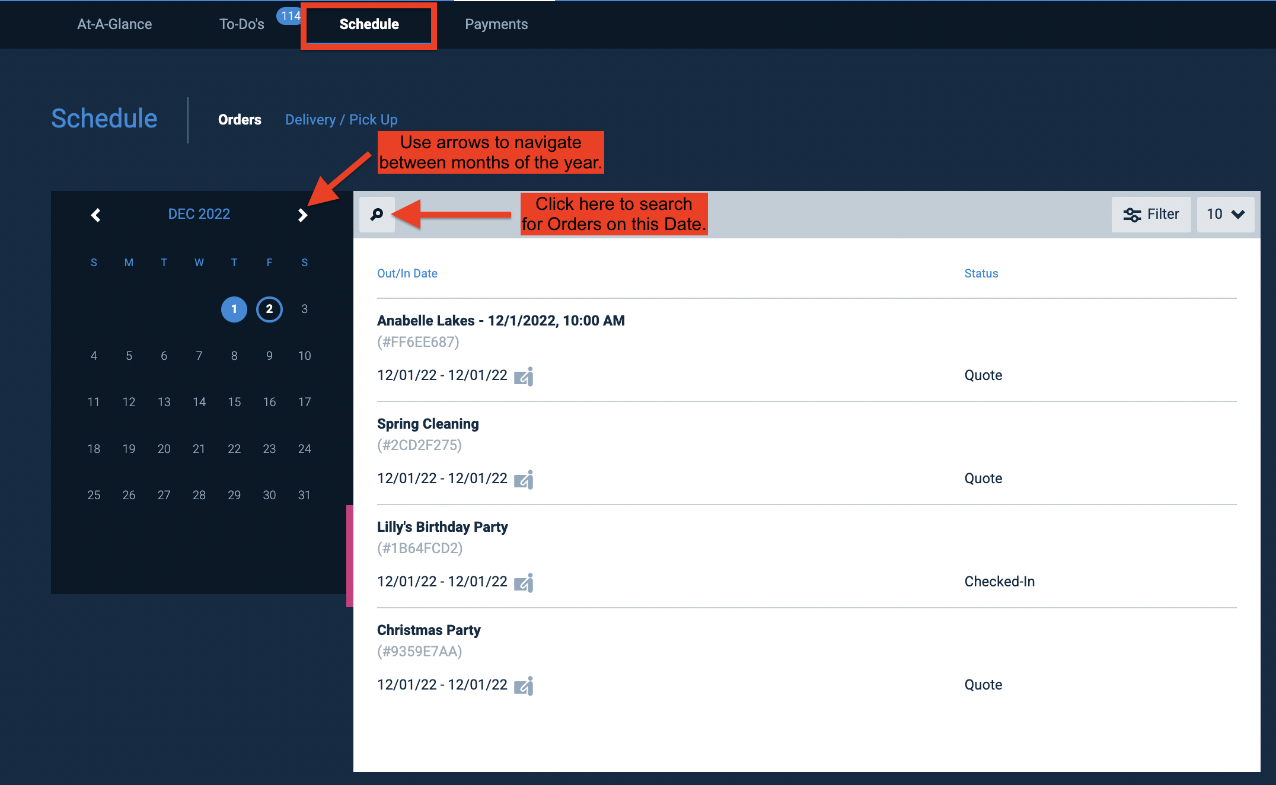Select December 3 on the calendar

[x=304, y=309]
